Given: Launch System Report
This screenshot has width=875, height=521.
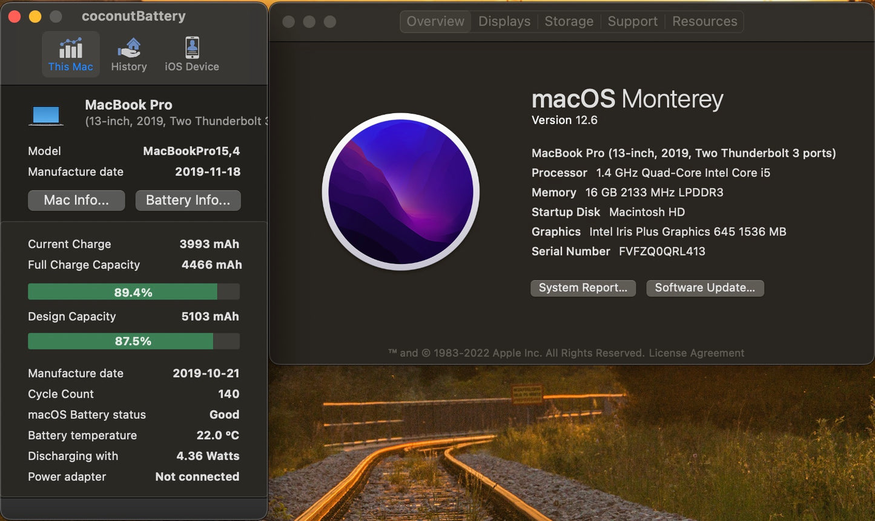Looking at the screenshot, I should point(583,288).
